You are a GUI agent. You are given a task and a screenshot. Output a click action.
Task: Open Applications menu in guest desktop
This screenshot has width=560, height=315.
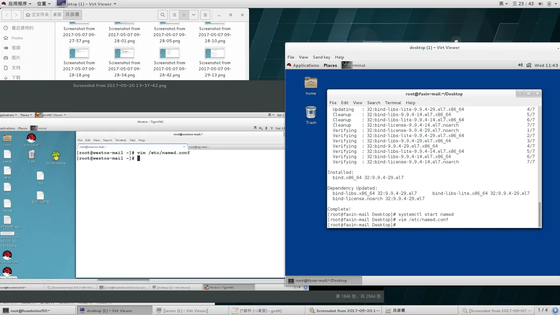tap(303, 65)
